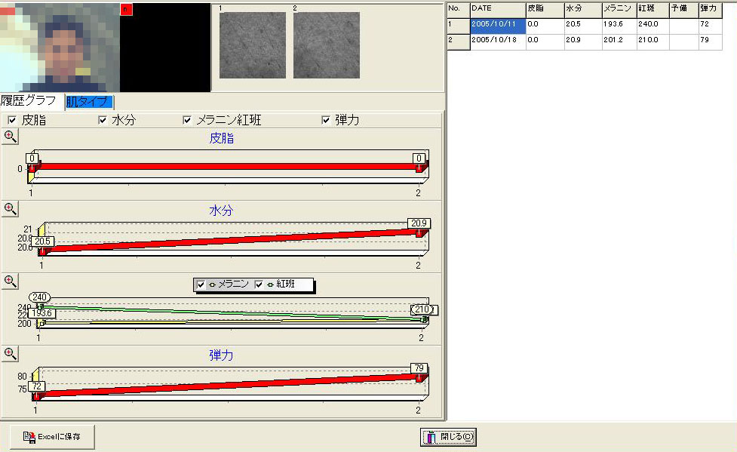
Task: Click the No. column header
Action: [x=459, y=10]
